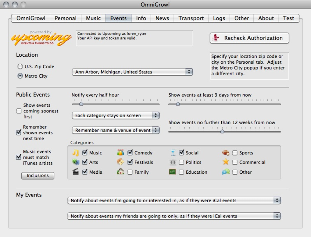Uncheck the Social category checkbox
The width and height of the screenshot is (311, 237).
pyautogui.click(x=181, y=152)
